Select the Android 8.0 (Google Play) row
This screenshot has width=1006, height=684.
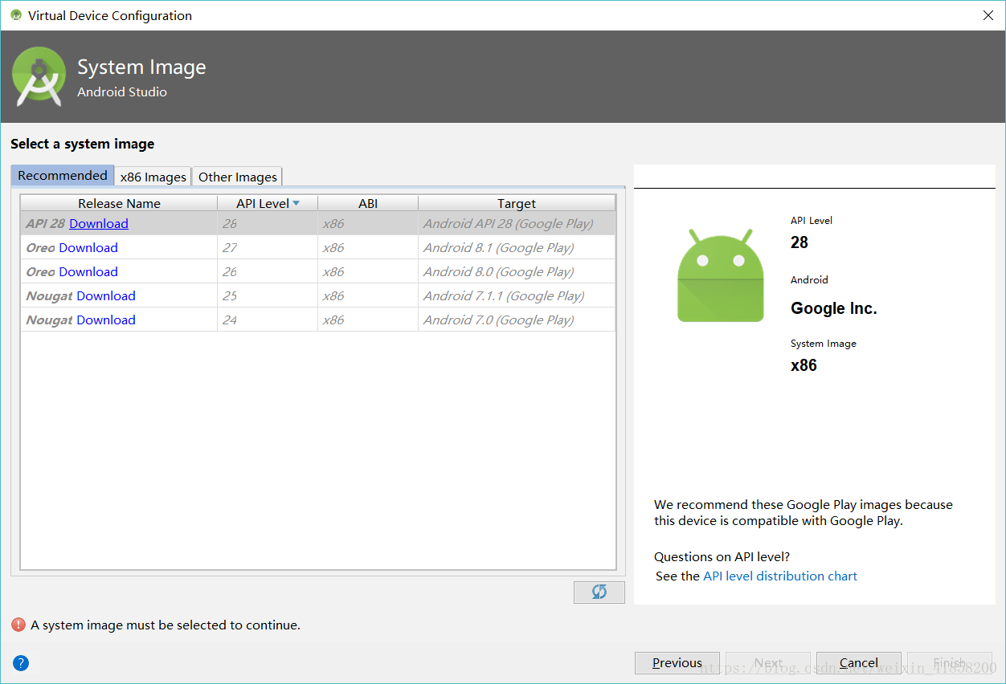tap(318, 271)
